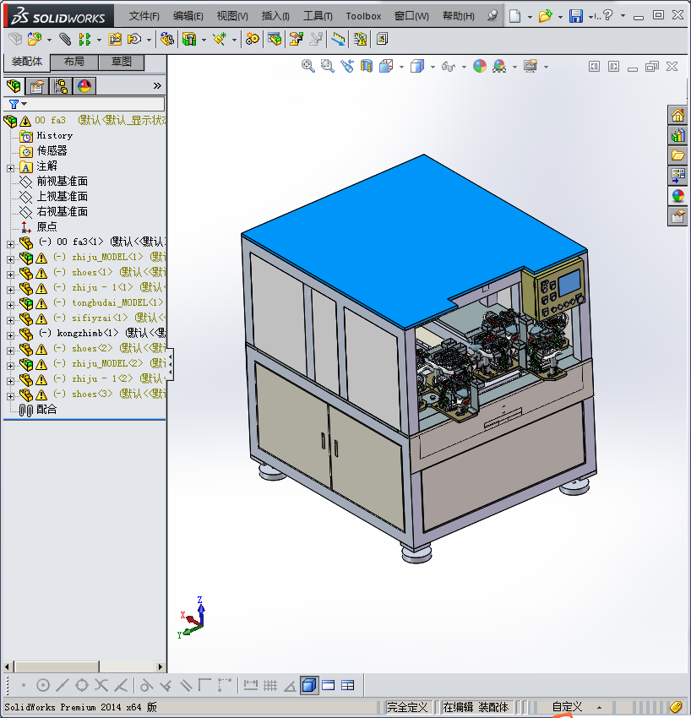Toggle the circle center snap icon

click(42, 686)
